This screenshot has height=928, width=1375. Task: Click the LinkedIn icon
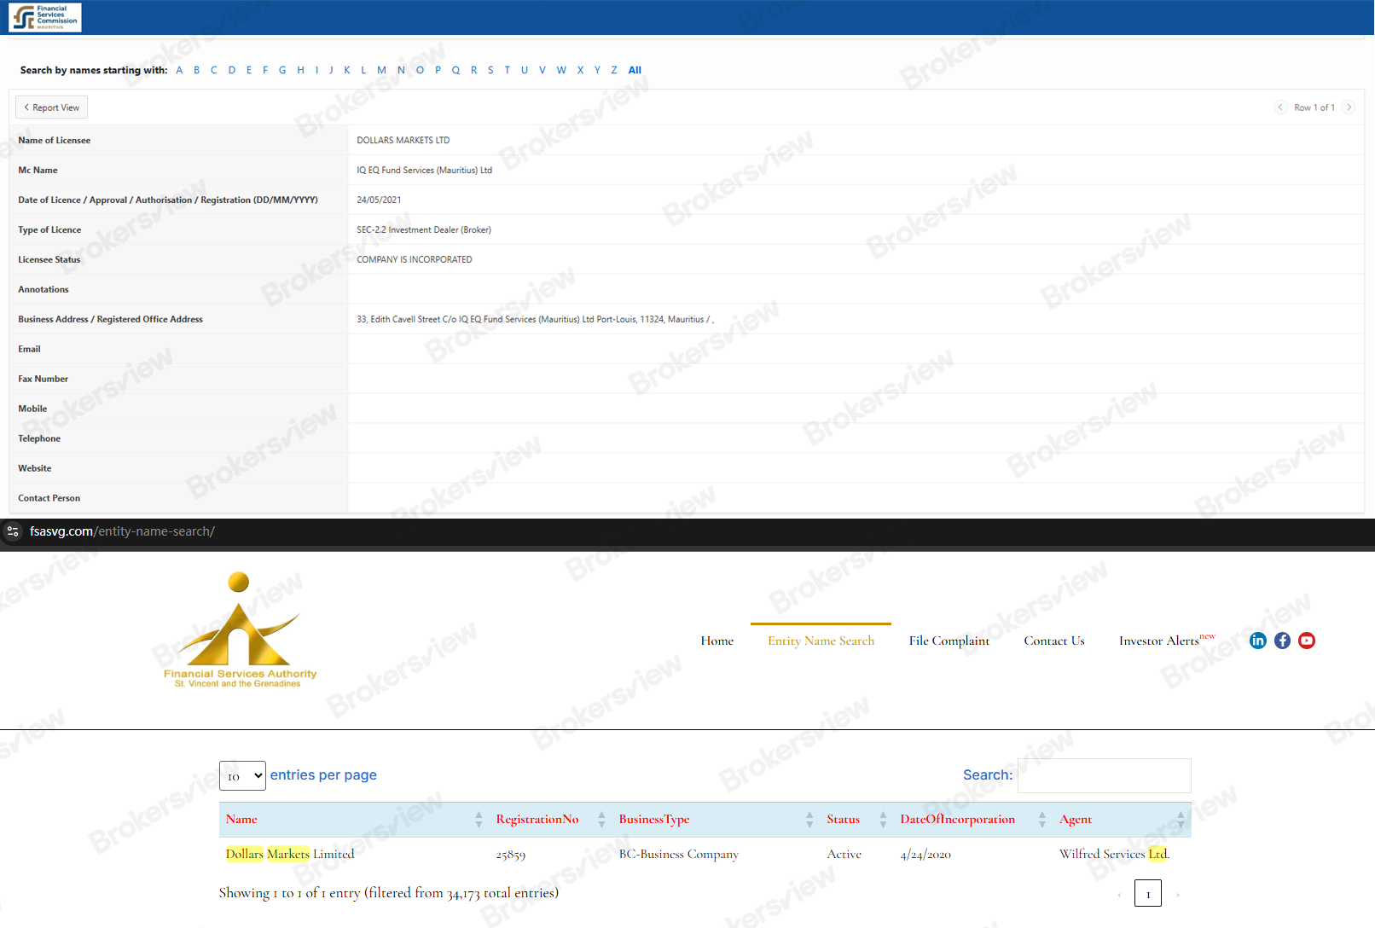(x=1257, y=641)
